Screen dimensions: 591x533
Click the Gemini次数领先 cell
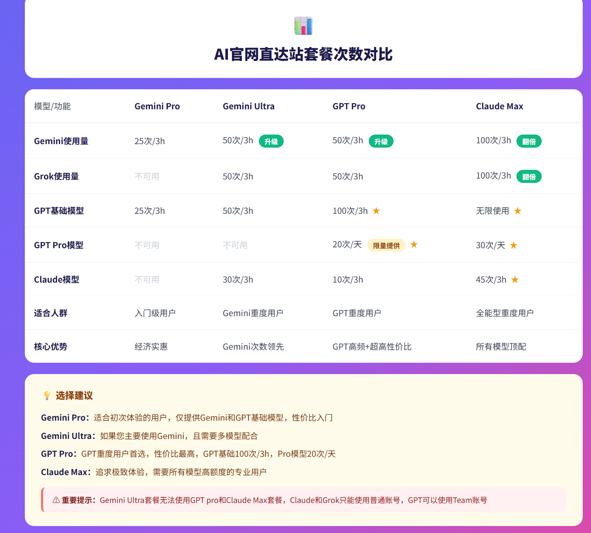[x=253, y=347]
